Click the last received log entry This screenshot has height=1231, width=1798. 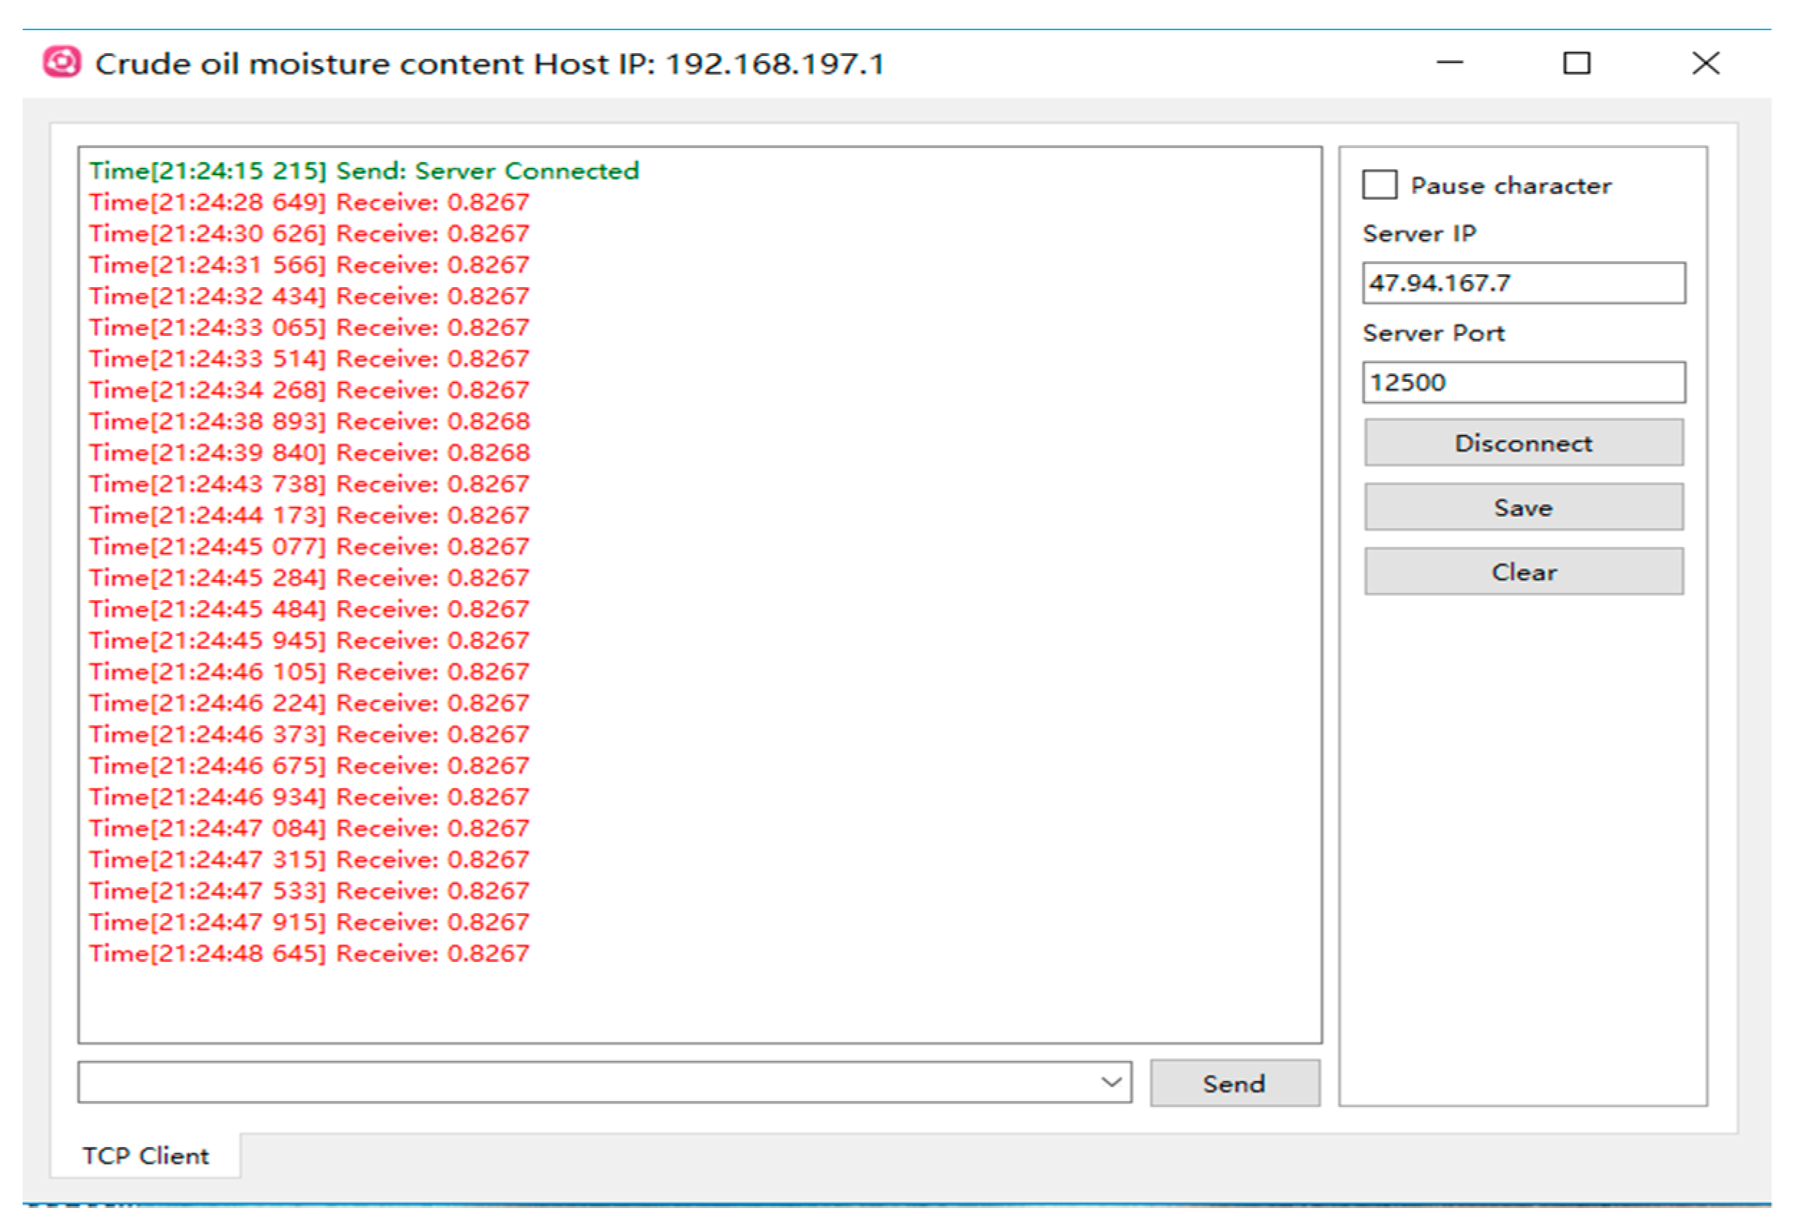[x=309, y=953]
